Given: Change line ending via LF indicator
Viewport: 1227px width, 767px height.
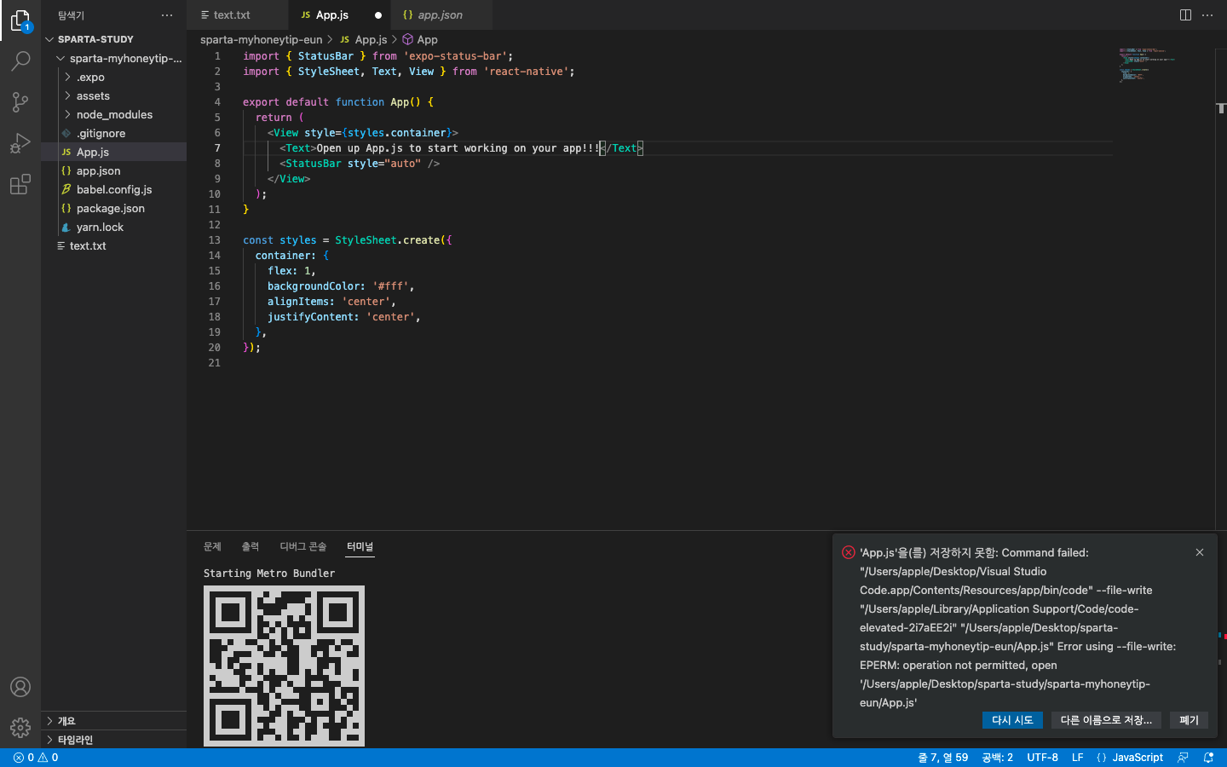Looking at the screenshot, I should (x=1078, y=758).
